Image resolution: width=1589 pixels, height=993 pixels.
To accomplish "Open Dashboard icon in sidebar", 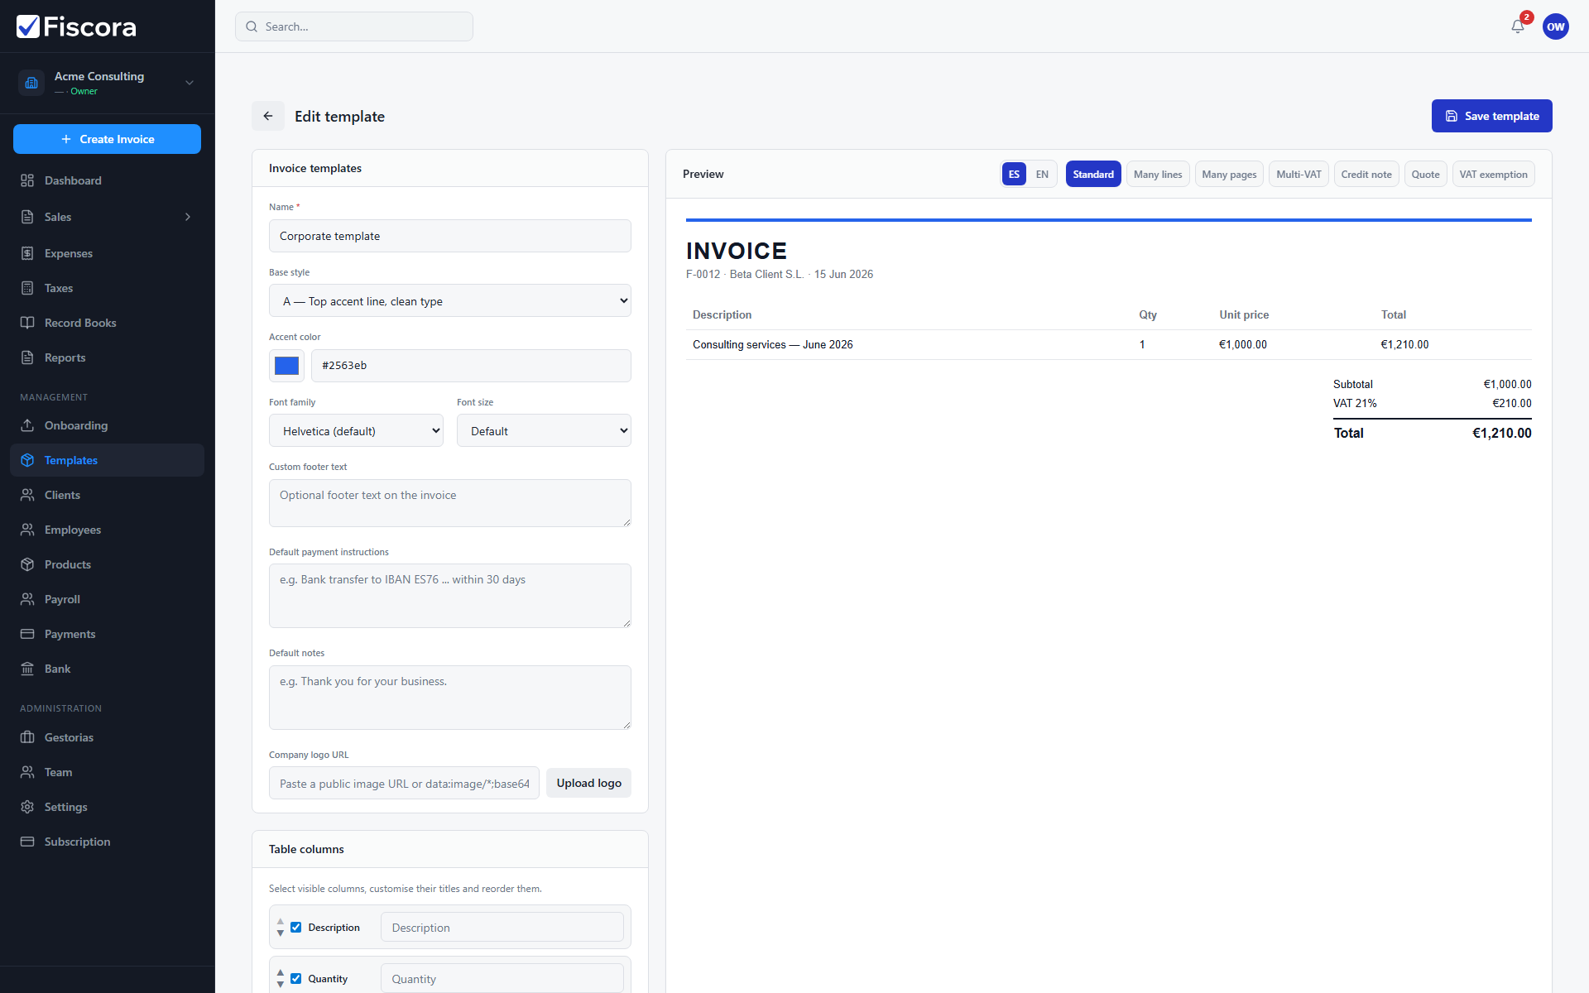I will (27, 180).
